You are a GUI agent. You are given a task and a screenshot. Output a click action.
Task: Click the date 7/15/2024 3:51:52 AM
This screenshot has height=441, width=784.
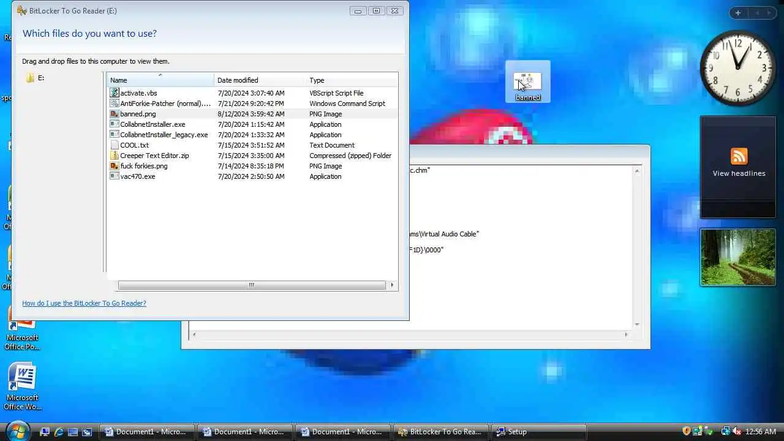[x=251, y=145]
